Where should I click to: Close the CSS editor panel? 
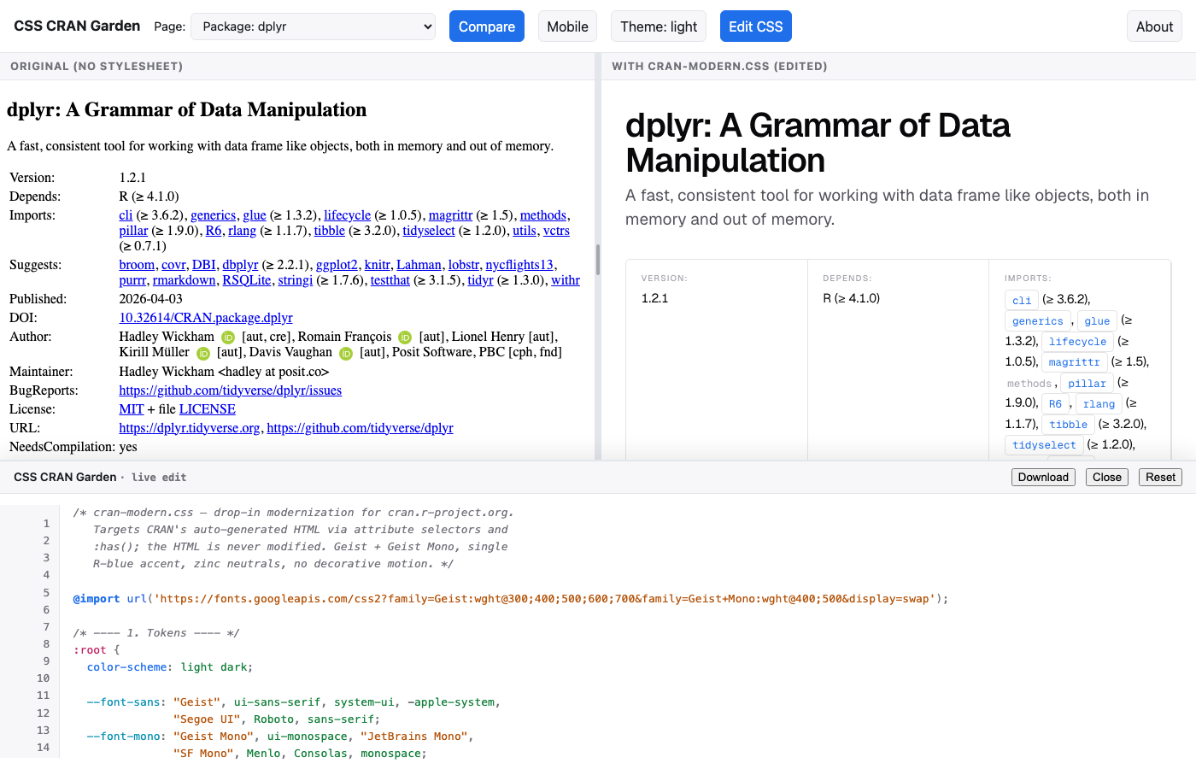click(x=1107, y=477)
